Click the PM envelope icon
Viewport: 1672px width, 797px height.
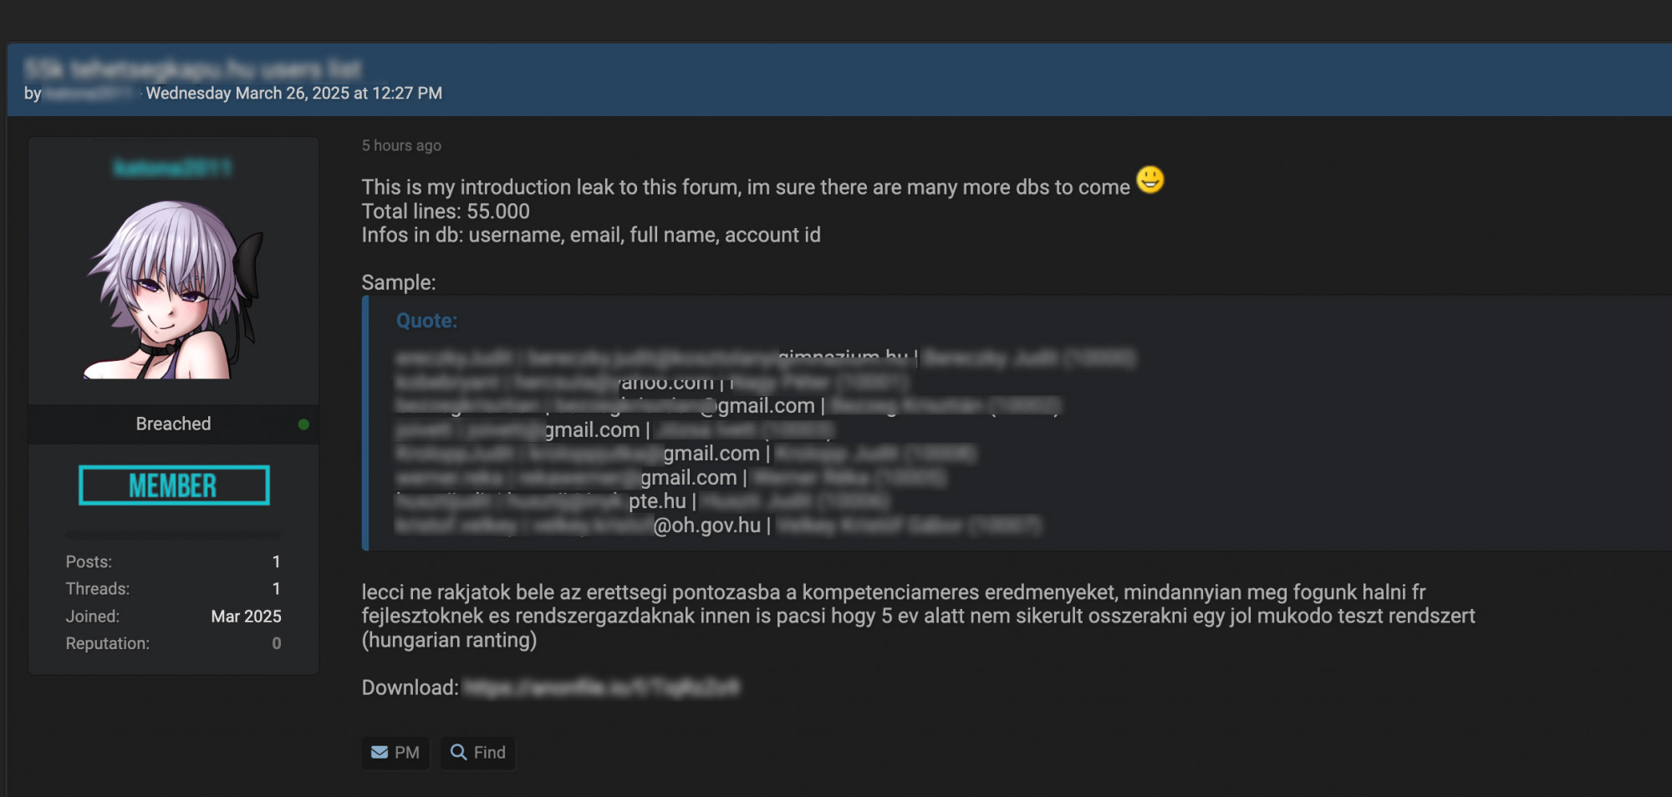click(x=380, y=753)
